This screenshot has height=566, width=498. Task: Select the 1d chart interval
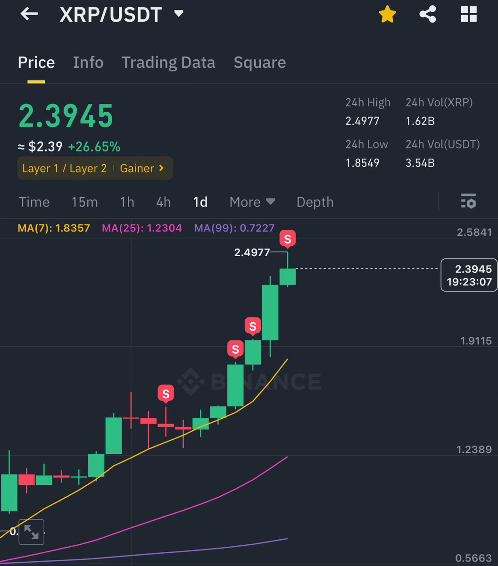[200, 202]
